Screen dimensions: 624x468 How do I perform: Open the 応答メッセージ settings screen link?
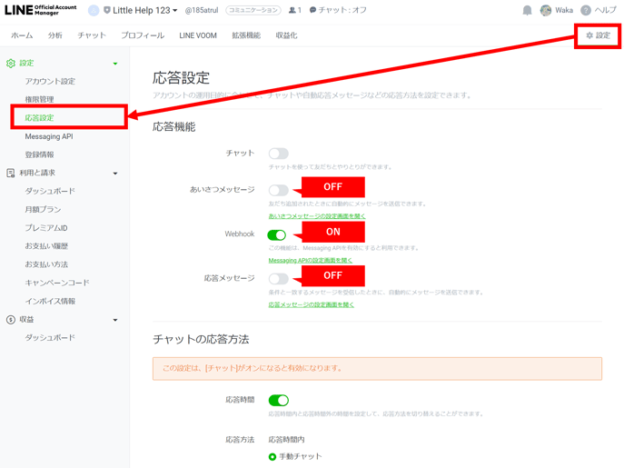coord(311,305)
